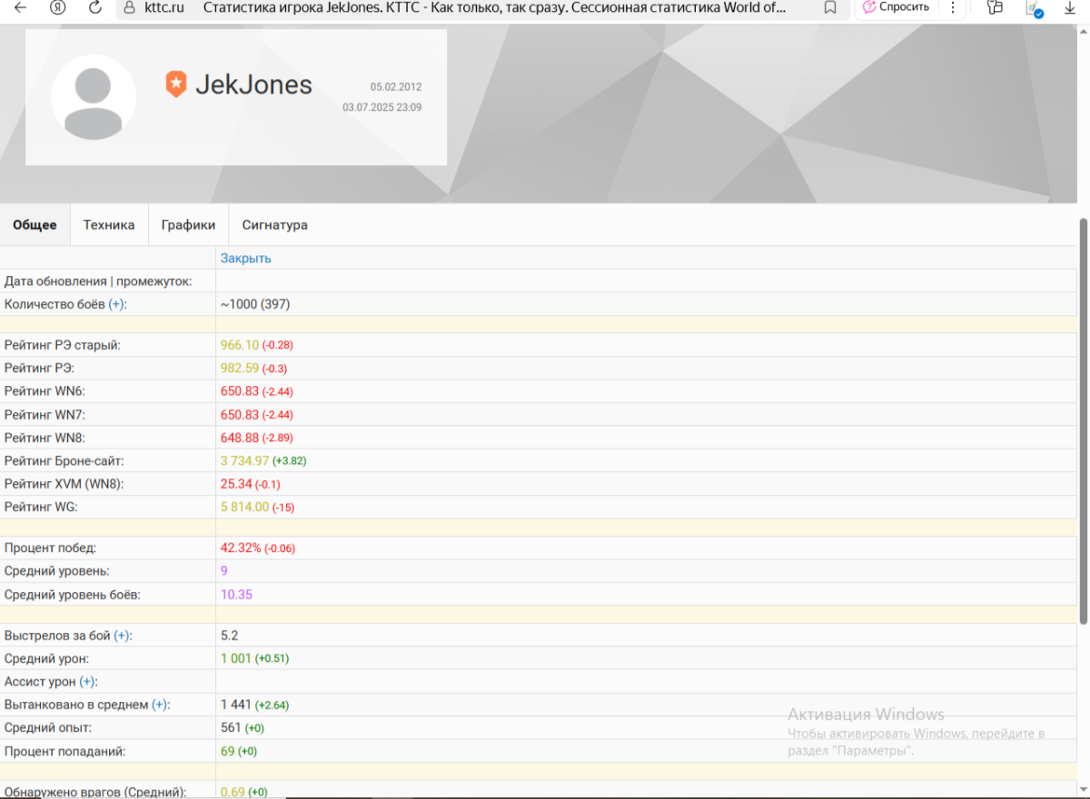Open the three-dot menu next to Спросить

click(952, 7)
